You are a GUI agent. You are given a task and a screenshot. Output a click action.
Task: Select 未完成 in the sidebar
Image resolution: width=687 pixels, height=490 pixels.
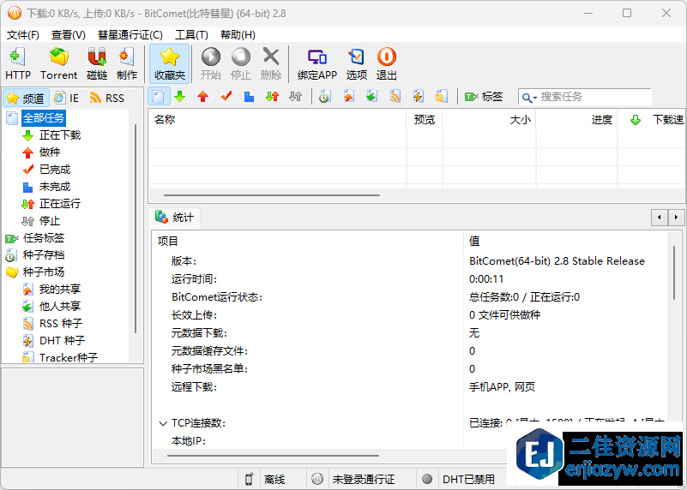coord(54,187)
